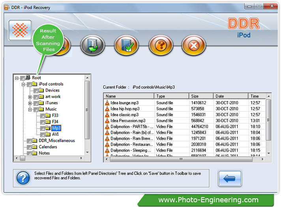Click folder icon beside F33
Image resolution: width=281 pixels, height=207 pixels.
[48, 115]
